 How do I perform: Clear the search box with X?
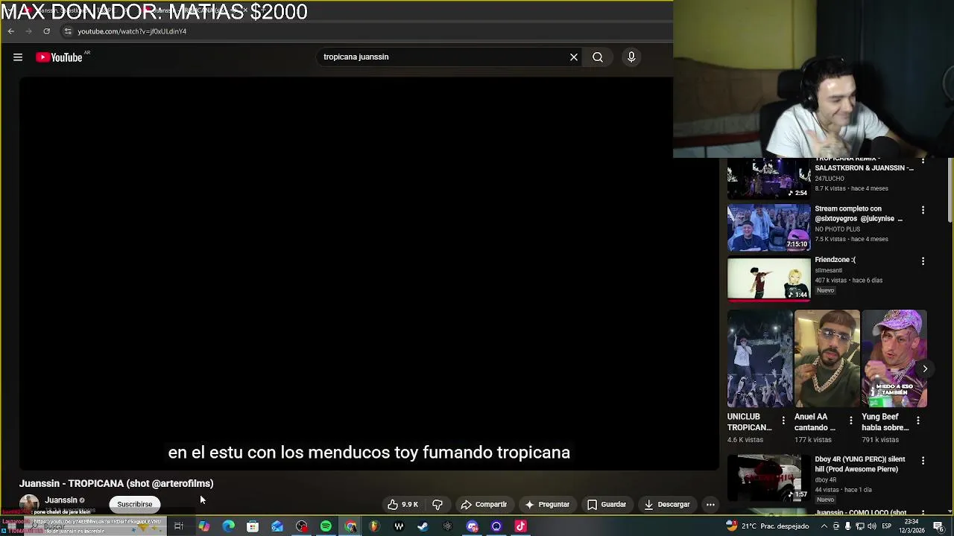point(574,57)
